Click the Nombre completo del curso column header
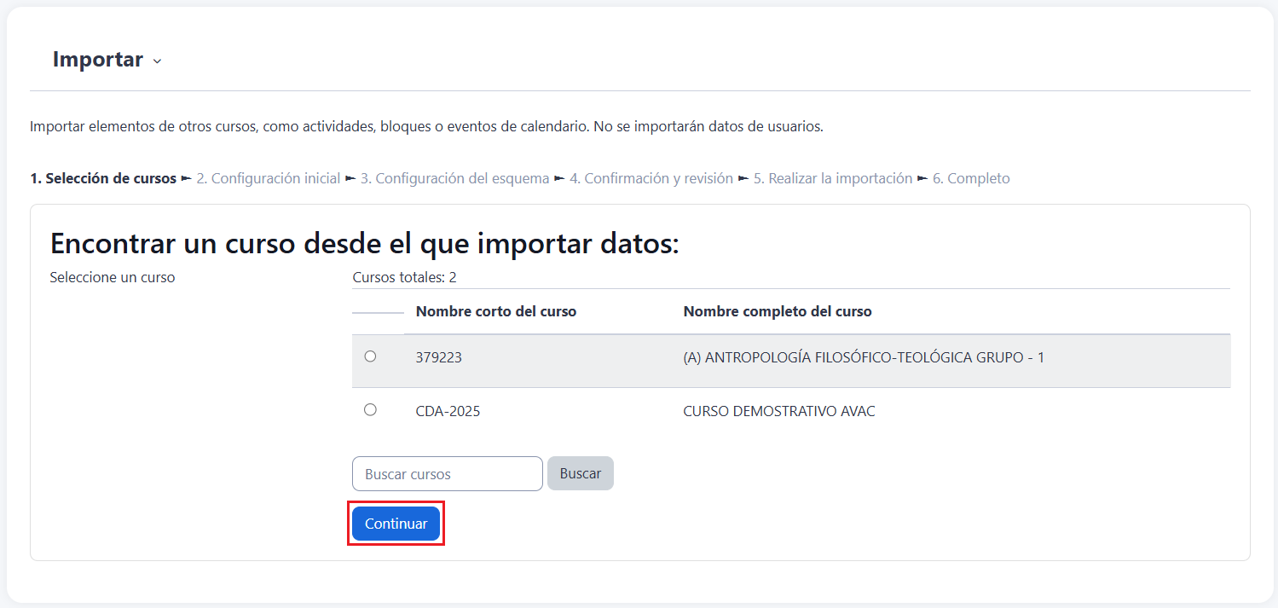 tap(778, 312)
